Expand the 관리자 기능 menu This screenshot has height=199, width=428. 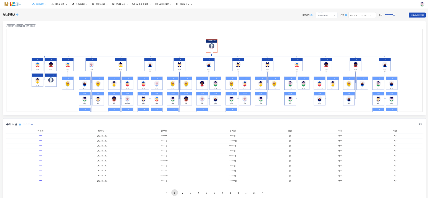184,4
